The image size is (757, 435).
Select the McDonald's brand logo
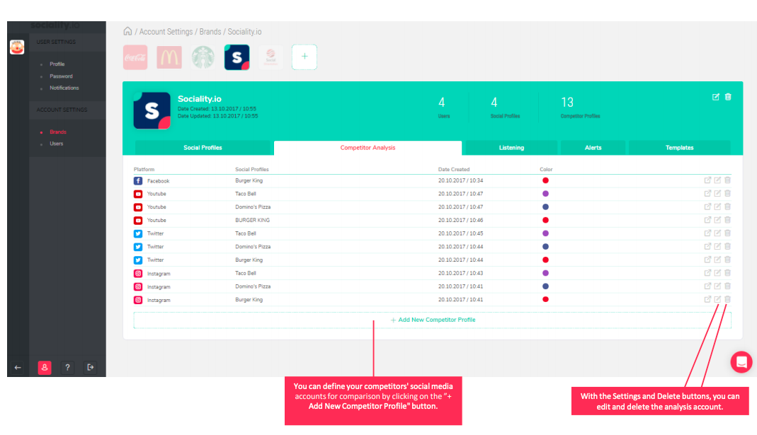pos(169,57)
